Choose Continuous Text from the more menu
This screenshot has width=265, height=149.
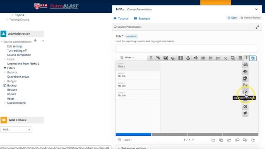point(245,85)
